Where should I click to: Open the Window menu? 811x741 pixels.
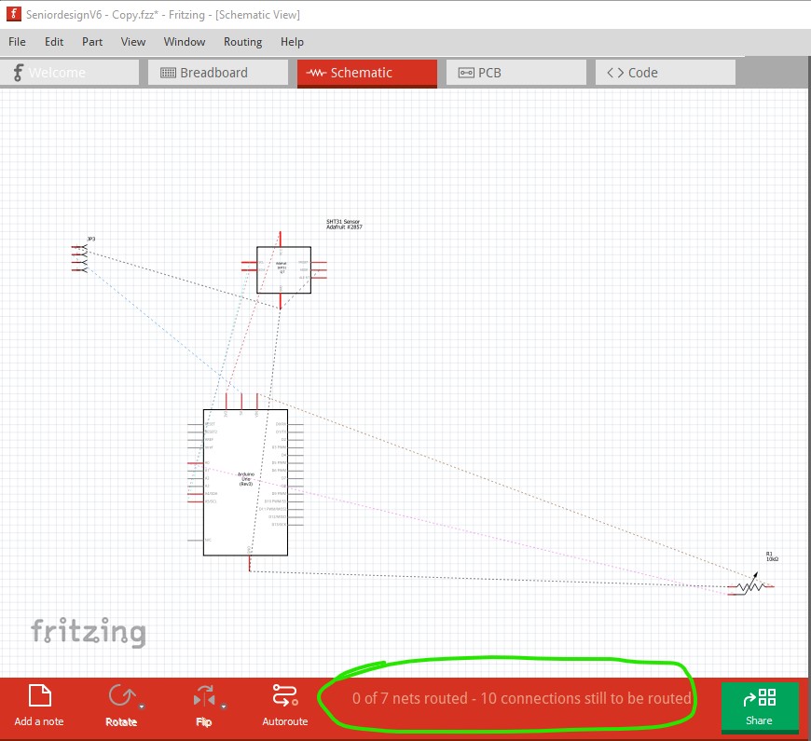click(x=185, y=42)
